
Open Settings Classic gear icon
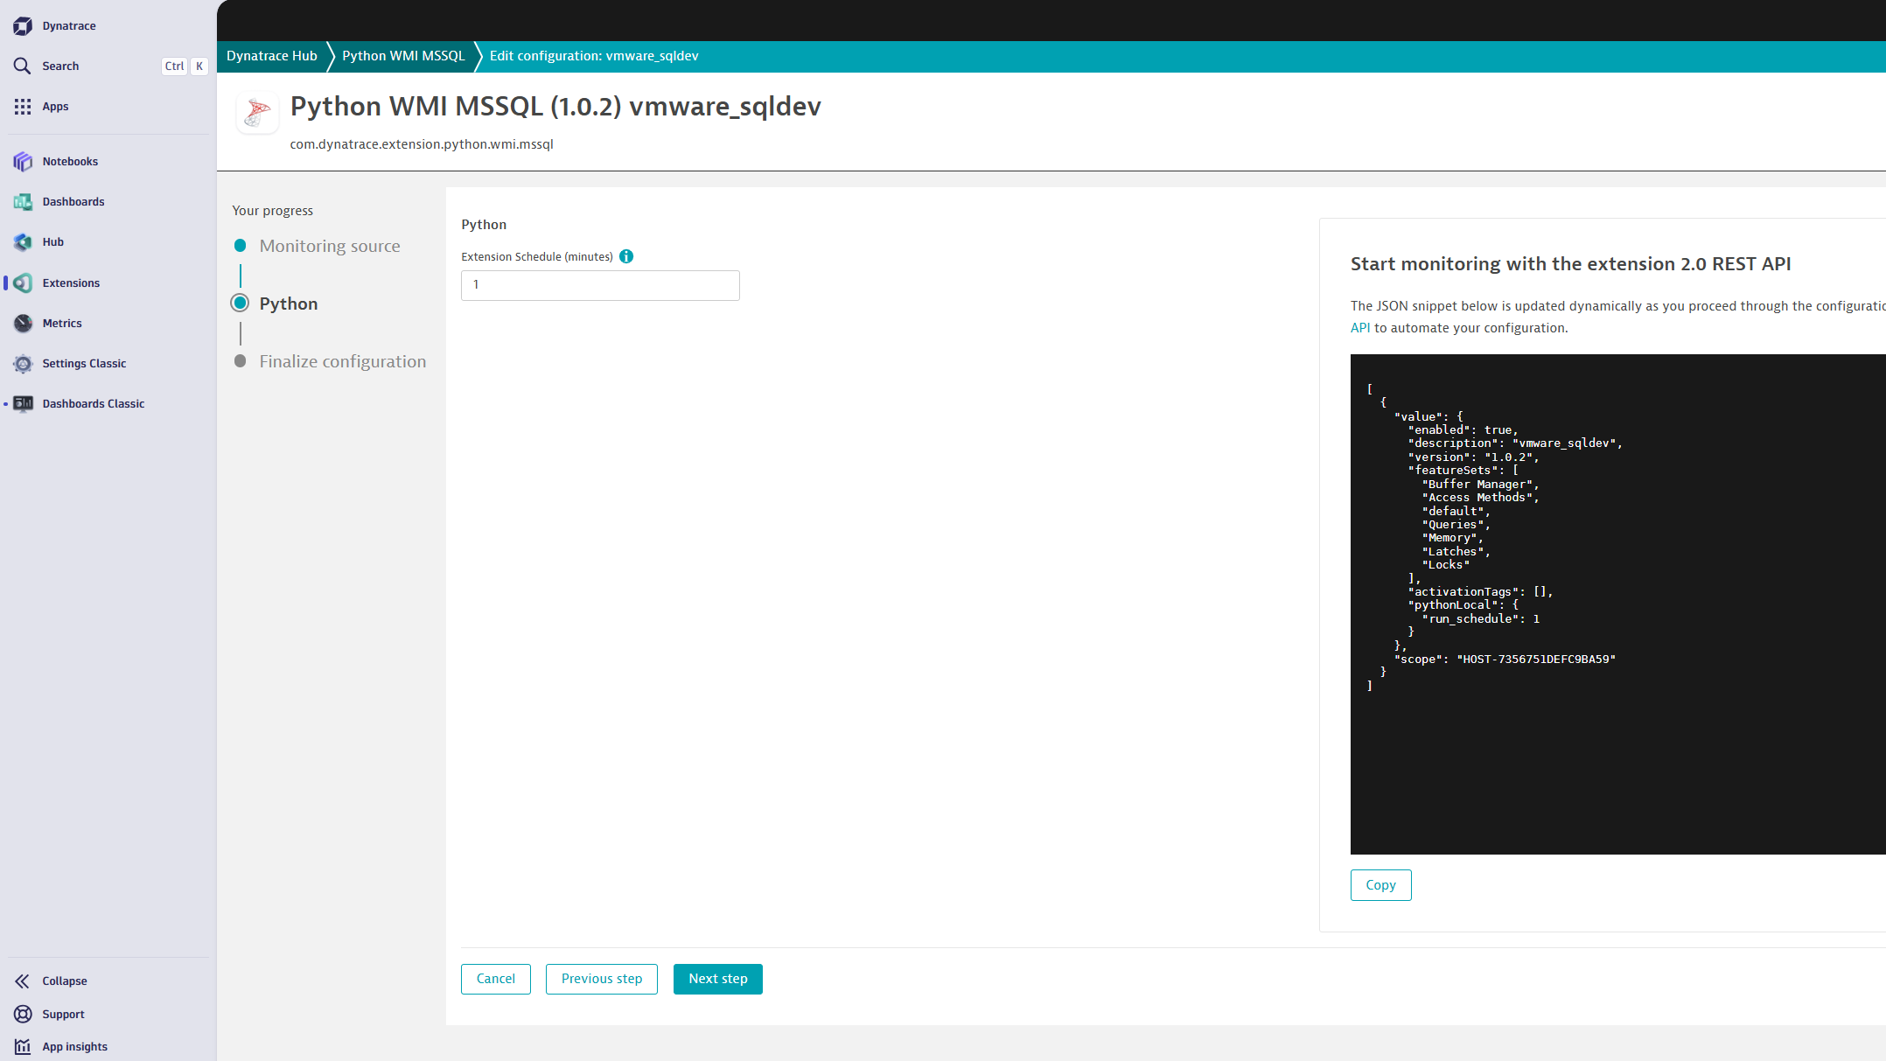click(23, 364)
